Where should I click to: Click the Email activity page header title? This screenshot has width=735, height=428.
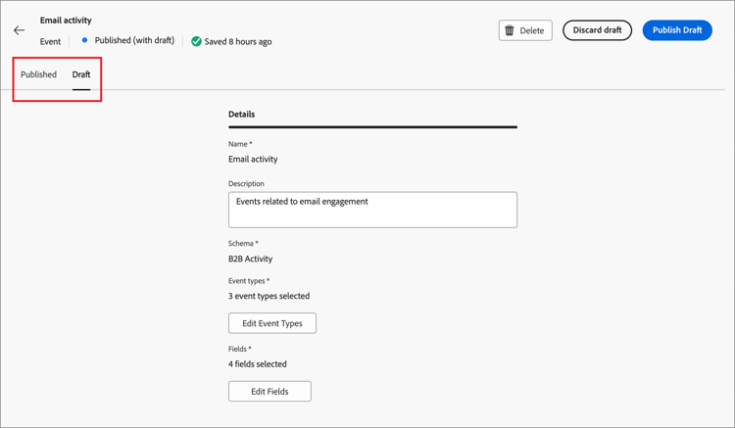(66, 20)
